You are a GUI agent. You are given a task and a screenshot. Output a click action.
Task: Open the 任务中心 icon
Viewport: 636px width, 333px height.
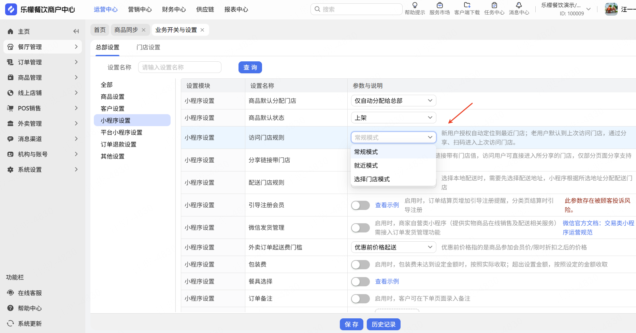pyautogui.click(x=494, y=5)
